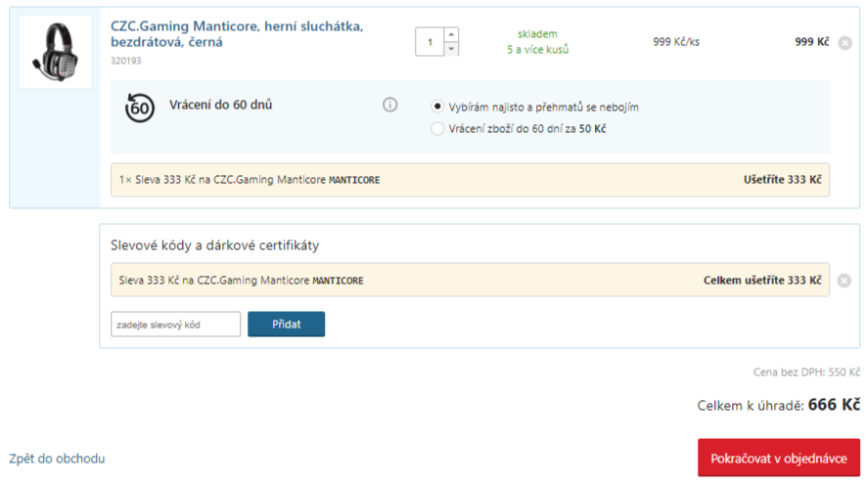Image resolution: width=866 pixels, height=483 pixels.
Task: Go back via Zpět do obchodu link
Action: pos(57,459)
